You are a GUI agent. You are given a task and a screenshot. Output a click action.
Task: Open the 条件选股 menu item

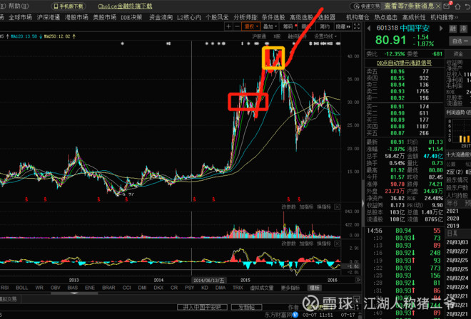(x=273, y=17)
